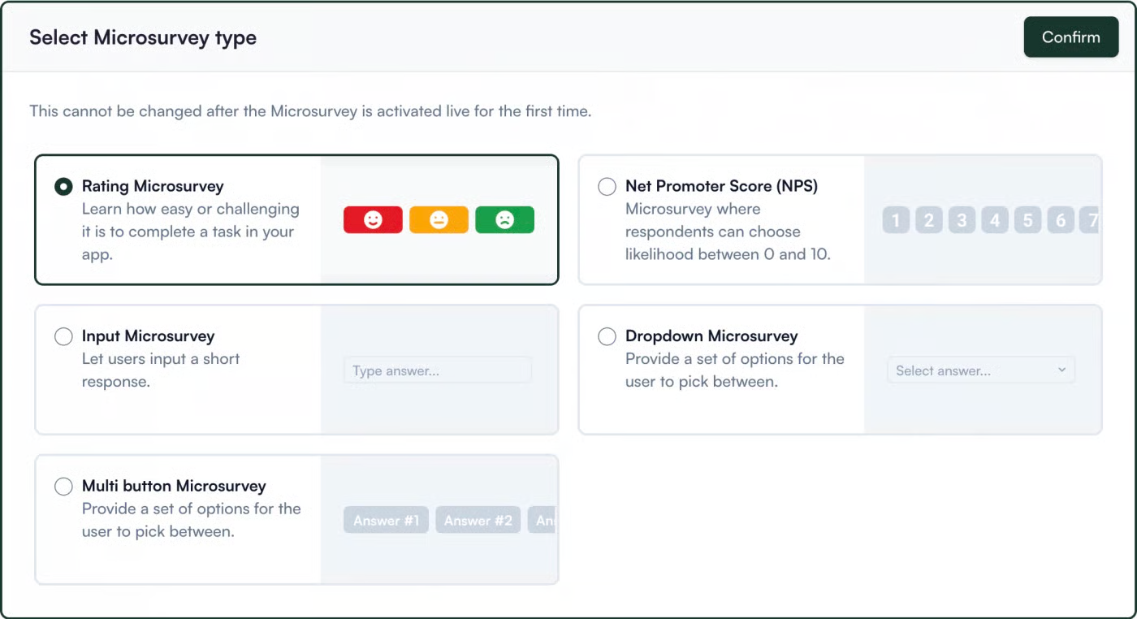
Task: Select the Dropdown Microsurvey radio button
Action: click(607, 335)
